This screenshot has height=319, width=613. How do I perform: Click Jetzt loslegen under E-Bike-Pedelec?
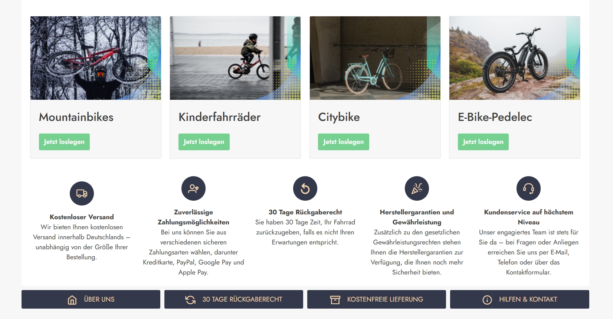483,142
